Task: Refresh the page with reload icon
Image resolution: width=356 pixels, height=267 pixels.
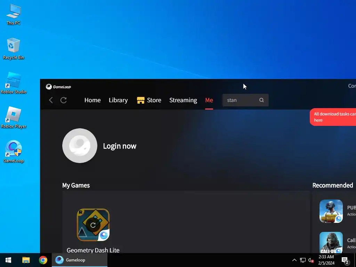Action: point(63,100)
